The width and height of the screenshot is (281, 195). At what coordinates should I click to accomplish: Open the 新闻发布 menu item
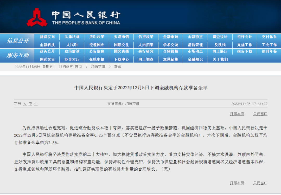[47, 37]
